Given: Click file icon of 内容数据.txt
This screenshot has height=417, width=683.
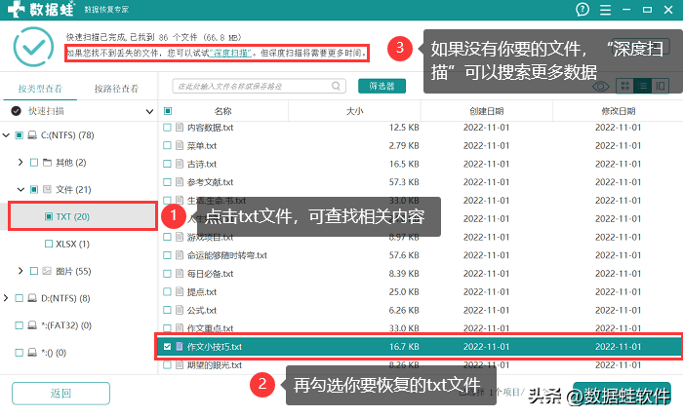Looking at the screenshot, I should pos(179,128).
